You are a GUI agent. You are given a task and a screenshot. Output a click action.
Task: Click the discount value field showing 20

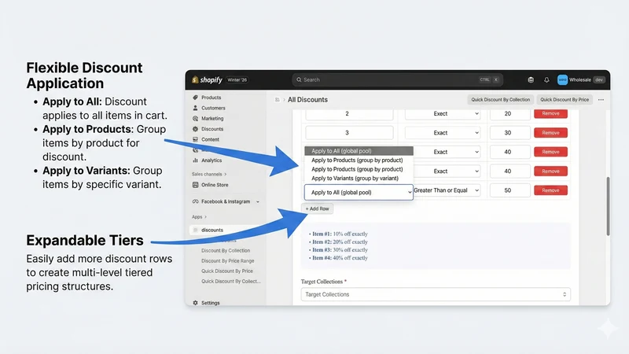pos(509,113)
